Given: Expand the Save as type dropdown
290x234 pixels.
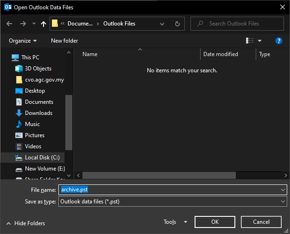Looking at the screenshot, I should 283,202.
